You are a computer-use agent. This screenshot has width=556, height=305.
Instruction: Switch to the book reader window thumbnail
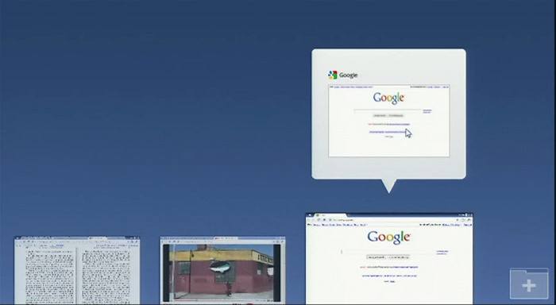(77, 270)
